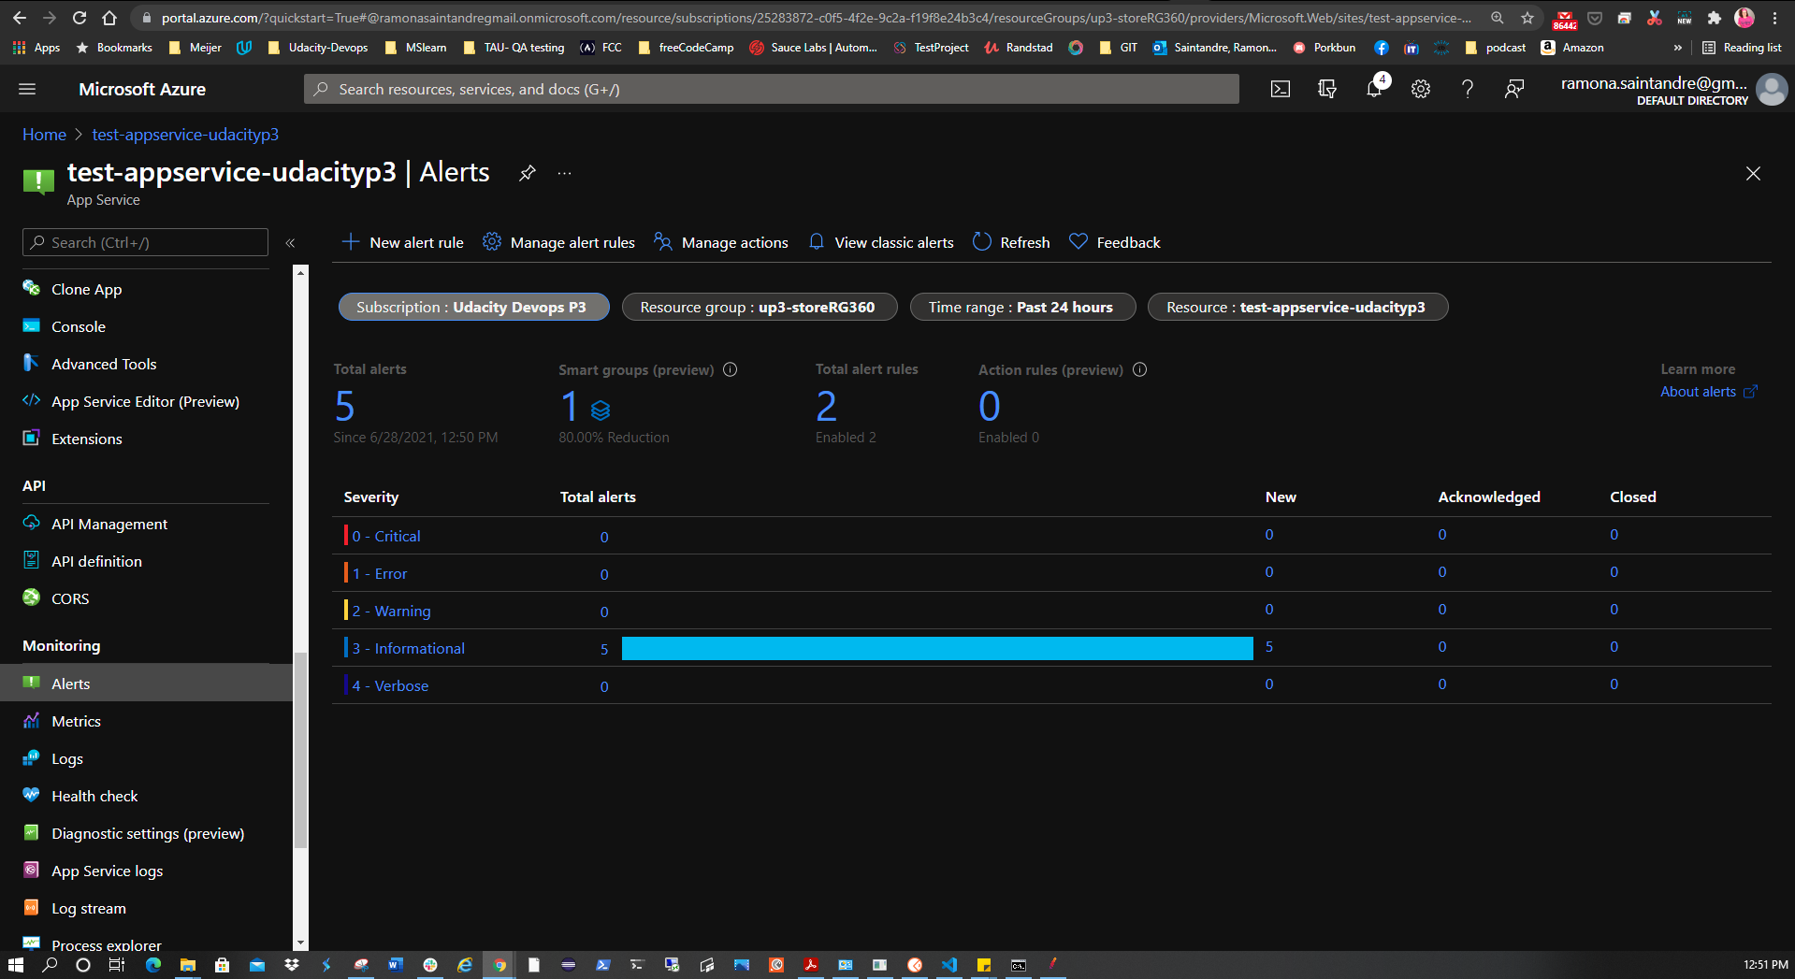Focus the resource menu search box
The image size is (1795, 979).
pyautogui.click(x=146, y=242)
